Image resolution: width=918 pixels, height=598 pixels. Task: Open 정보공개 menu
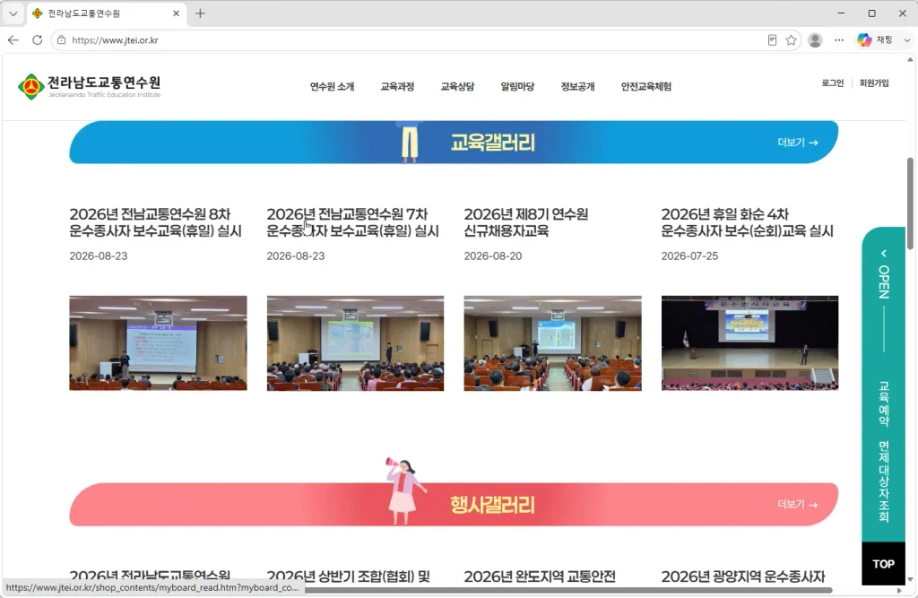(578, 86)
